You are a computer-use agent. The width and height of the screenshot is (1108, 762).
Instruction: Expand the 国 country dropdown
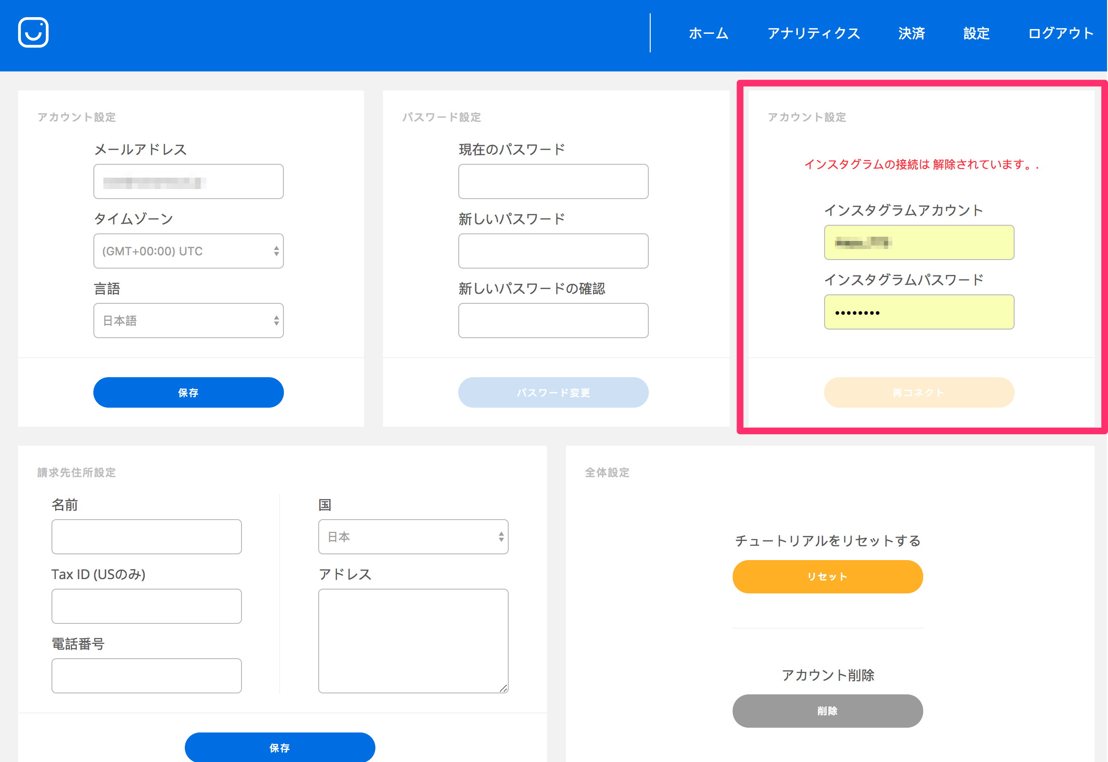pos(413,537)
